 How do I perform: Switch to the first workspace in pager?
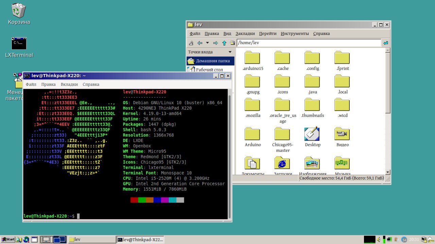point(47,240)
